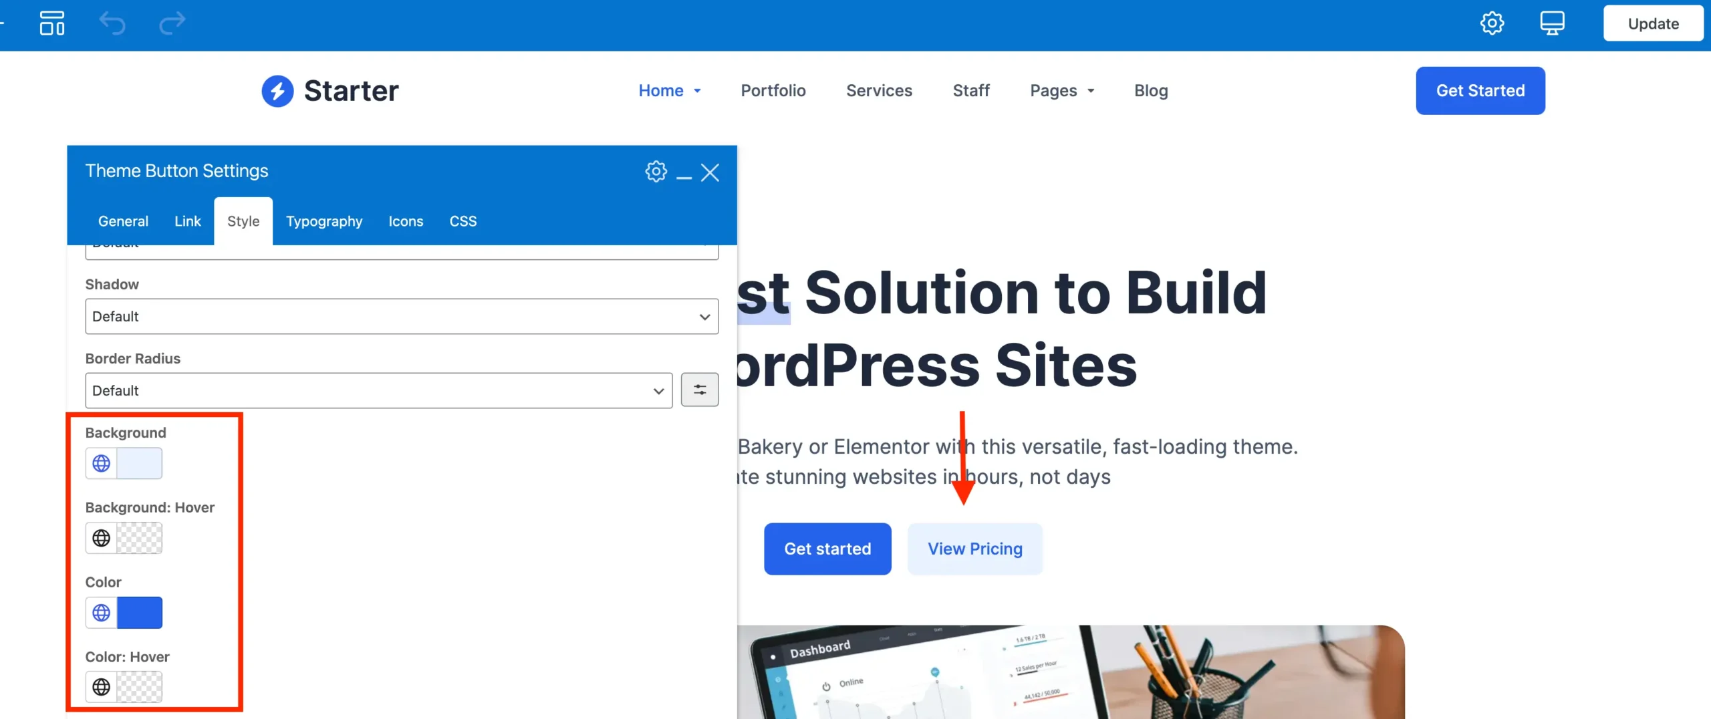
Task: Minimize the Theme Button Settings panel
Action: 684,177
